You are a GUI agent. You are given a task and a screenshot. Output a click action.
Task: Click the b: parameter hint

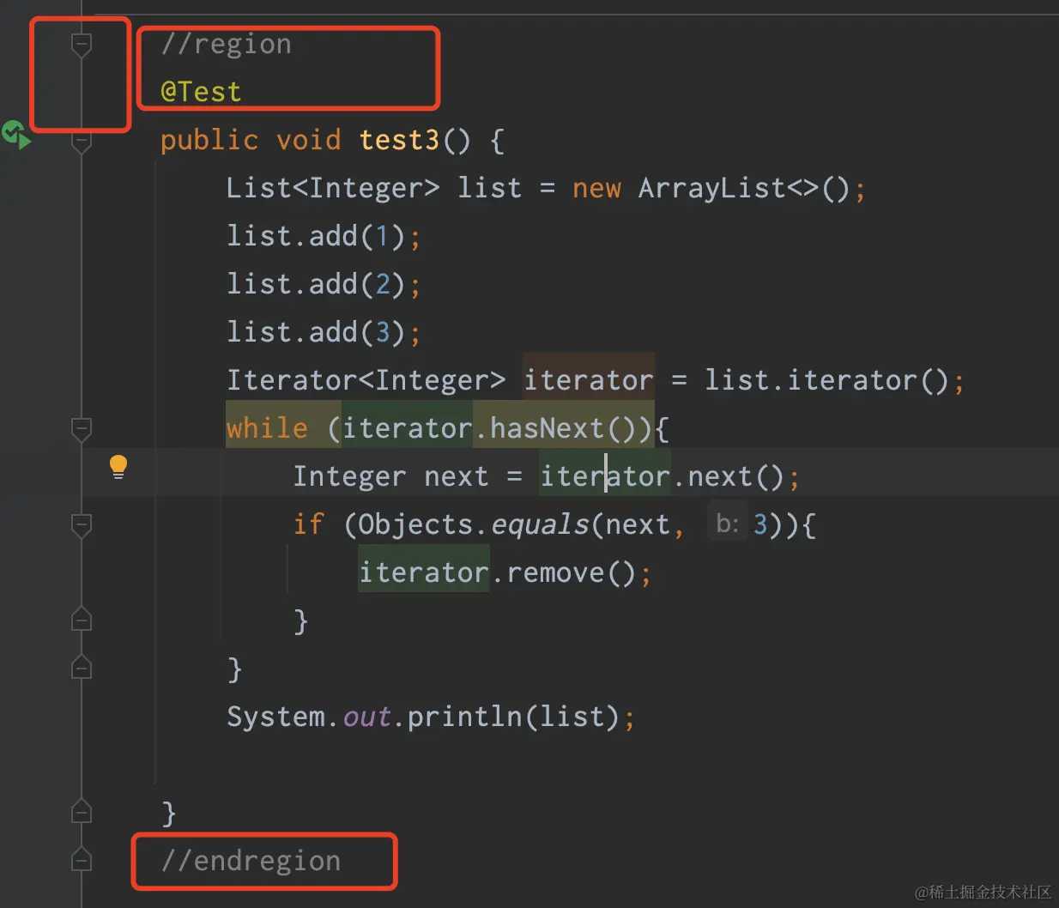click(727, 524)
